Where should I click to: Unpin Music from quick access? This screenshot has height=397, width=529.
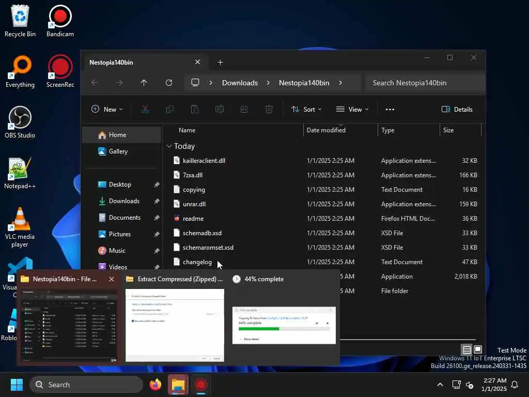click(x=157, y=251)
